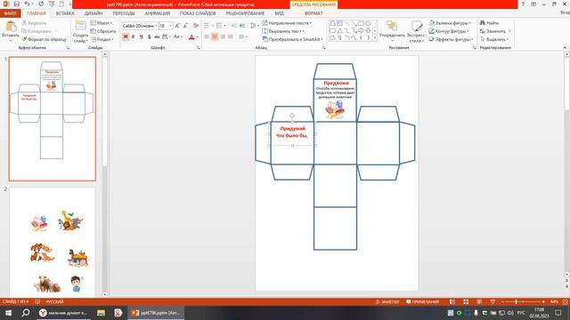Align text left
The width and height of the screenshot is (570, 320).
tap(207, 36)
